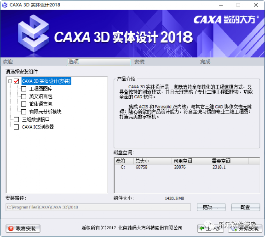Click the CAXA app icon in title bar
Image resolution: width=265 pixels, height=237 pixels.
pos(5,5)
